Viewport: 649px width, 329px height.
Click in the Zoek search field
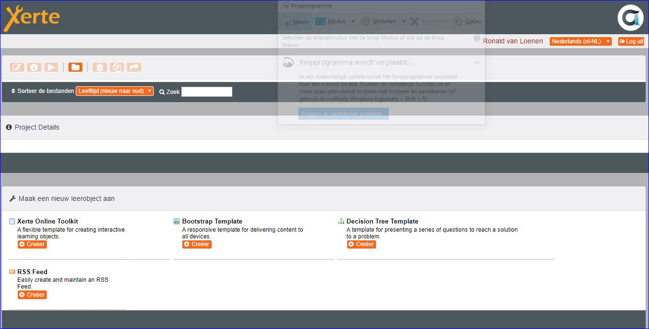[x=207, y=92]
